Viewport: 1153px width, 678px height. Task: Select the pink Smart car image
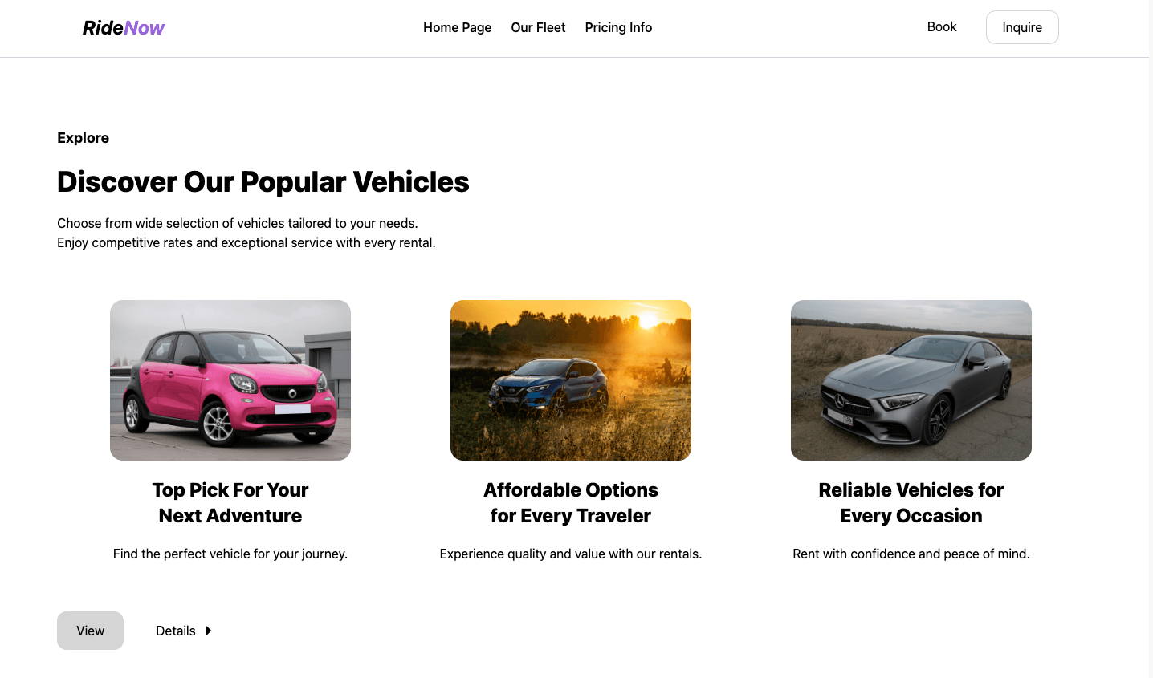click(x=230, y=380)
